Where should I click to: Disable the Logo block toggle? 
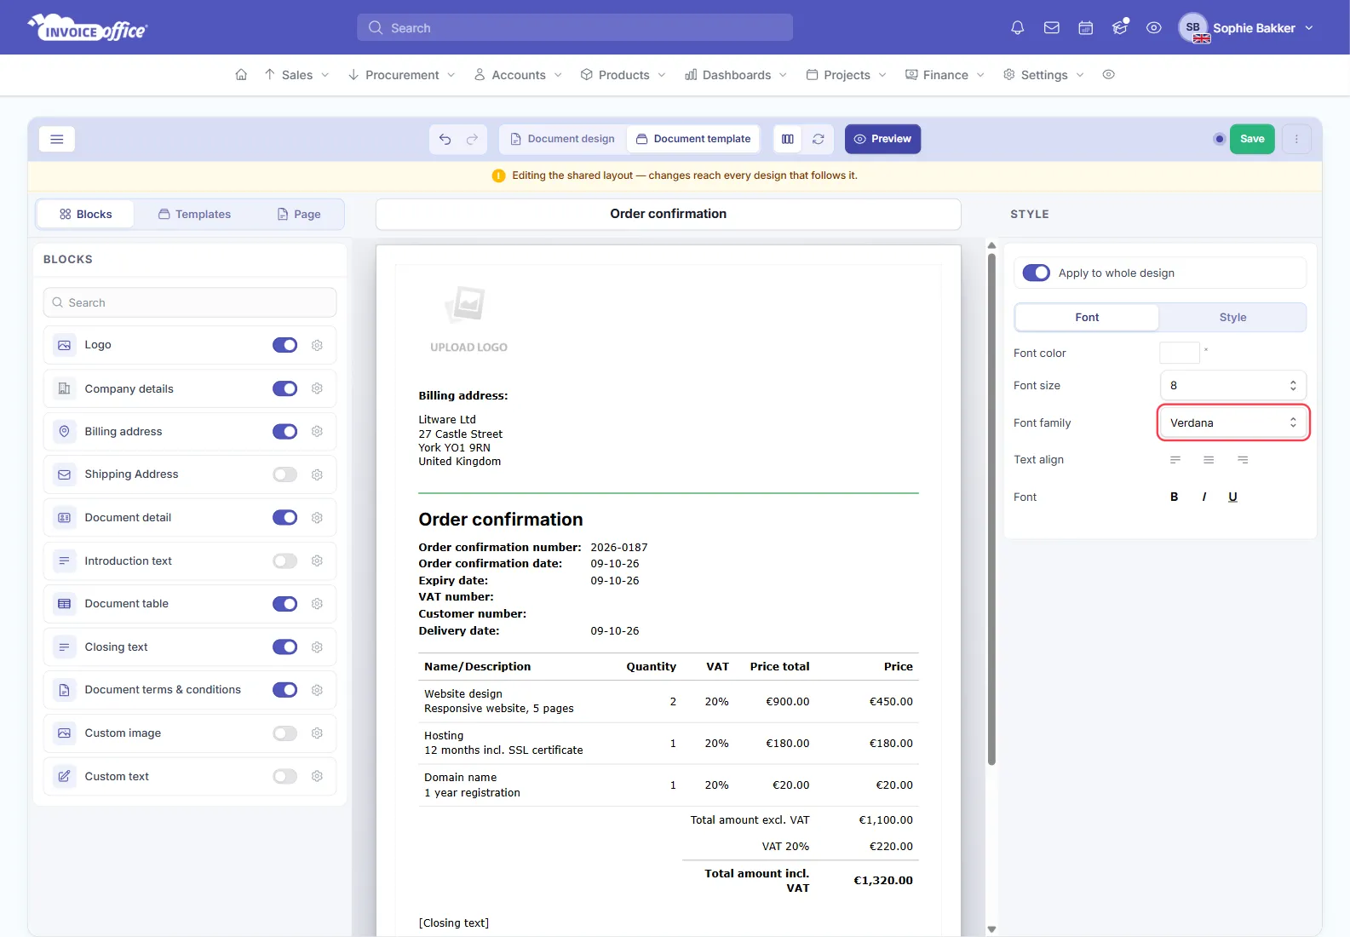pos(284,345)
